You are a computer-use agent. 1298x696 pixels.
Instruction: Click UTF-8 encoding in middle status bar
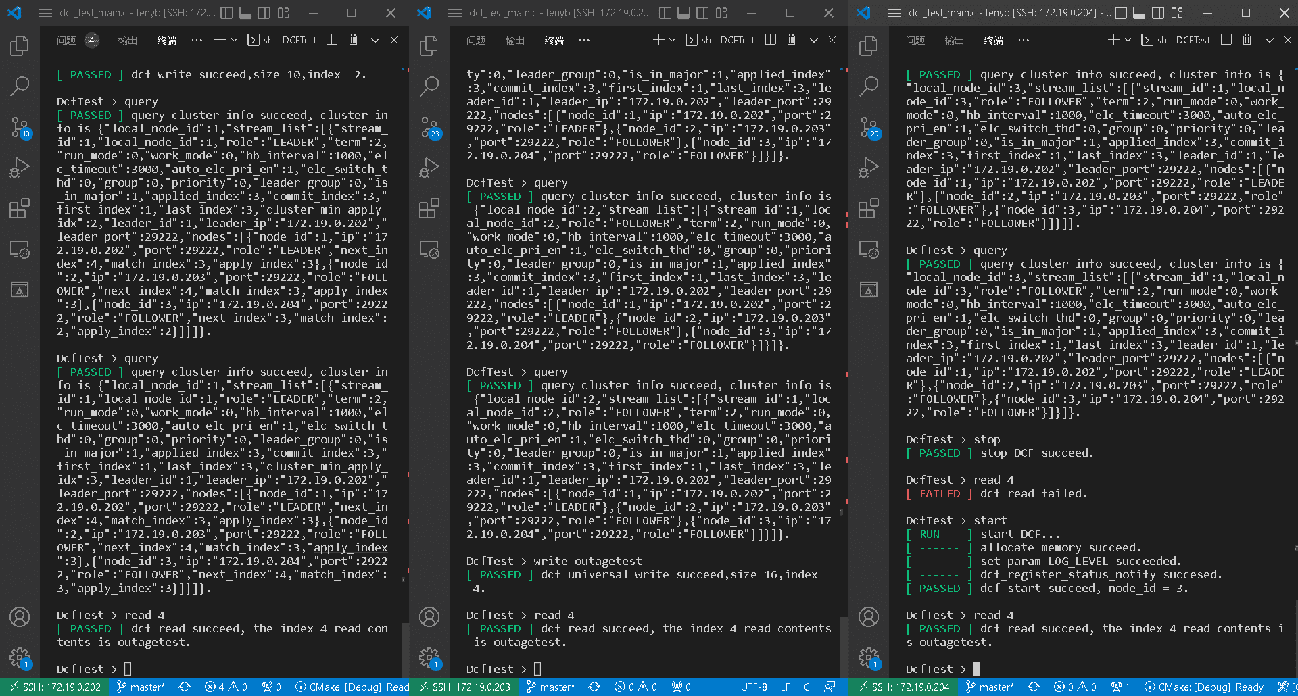(x=754, y=687)
